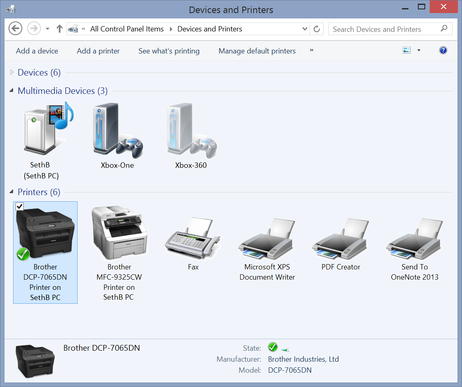Select the Microsoft XPS Document Writer icon
The image size is (462, 387).
[267, 238]
